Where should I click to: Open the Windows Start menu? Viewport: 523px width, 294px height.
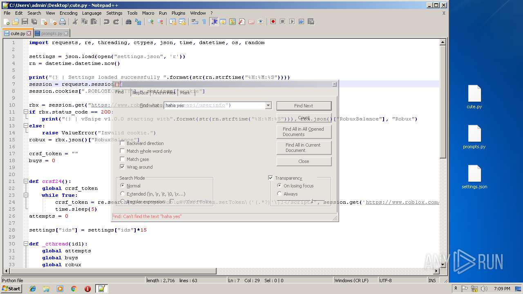11,288
